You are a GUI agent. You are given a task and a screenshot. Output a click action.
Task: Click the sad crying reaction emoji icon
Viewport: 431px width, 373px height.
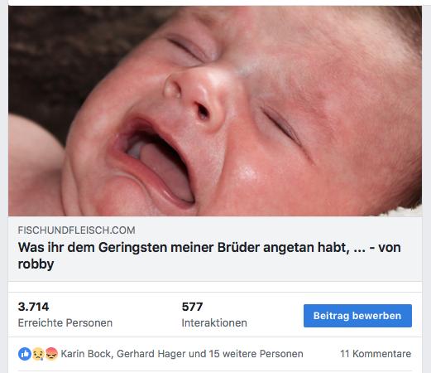[38, 354]
